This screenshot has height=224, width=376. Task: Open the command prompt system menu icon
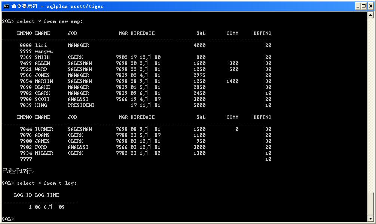pyautogui.click(x=6, y=6)
